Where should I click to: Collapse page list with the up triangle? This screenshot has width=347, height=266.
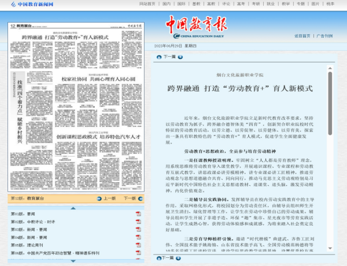click(x=73, y=208)
